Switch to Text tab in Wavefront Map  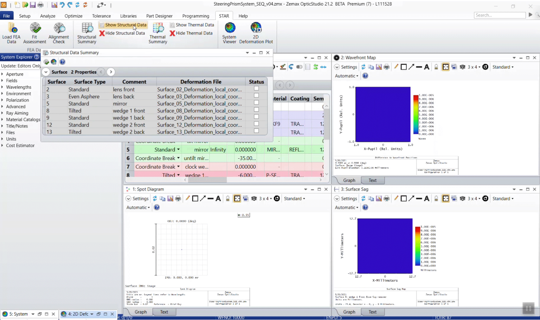click(x=372, y=180)
